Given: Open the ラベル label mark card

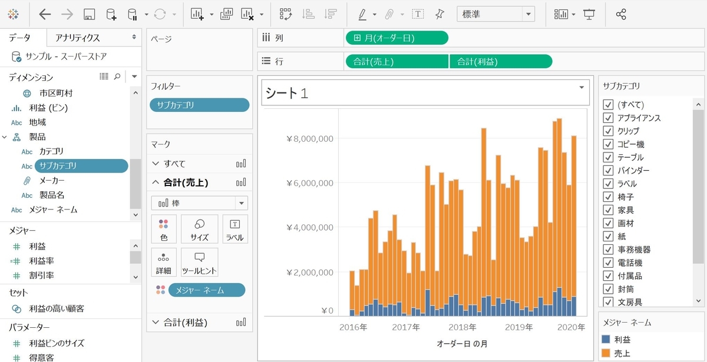Looking at the screenshot, I should 234,229.
